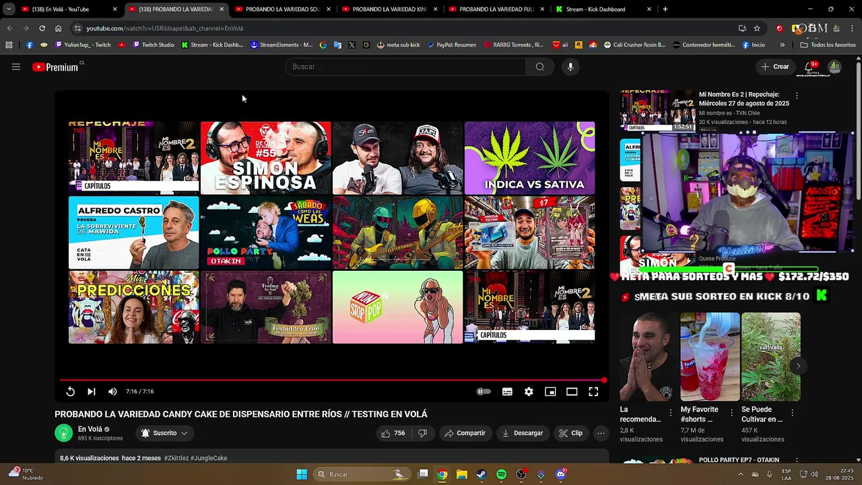
Task: Open Spotify from the taskbar
Action: (x=501, y=474)
